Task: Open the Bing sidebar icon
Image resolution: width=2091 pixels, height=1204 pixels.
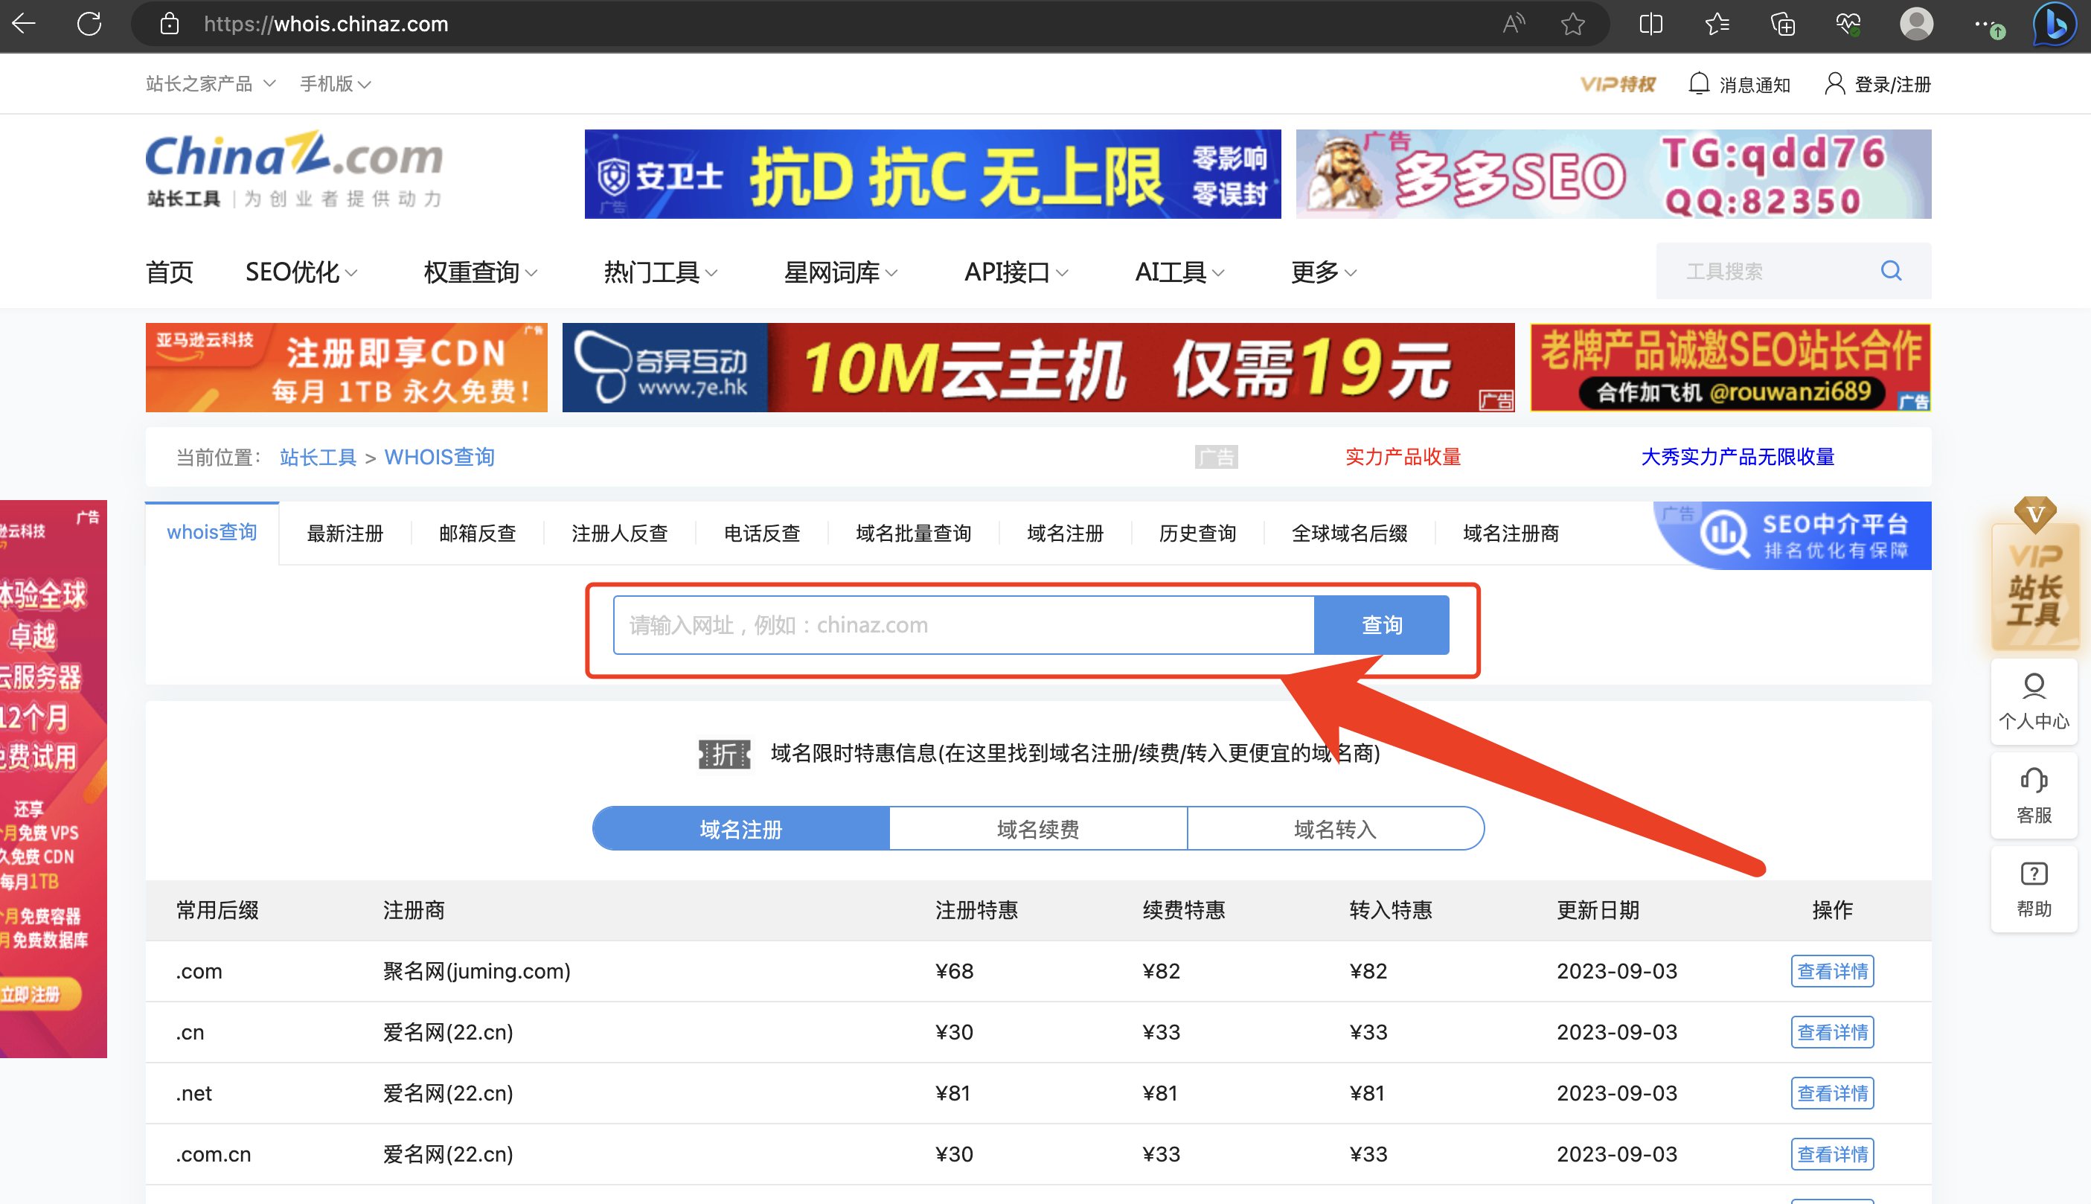Action: (x=2054, y=24)
